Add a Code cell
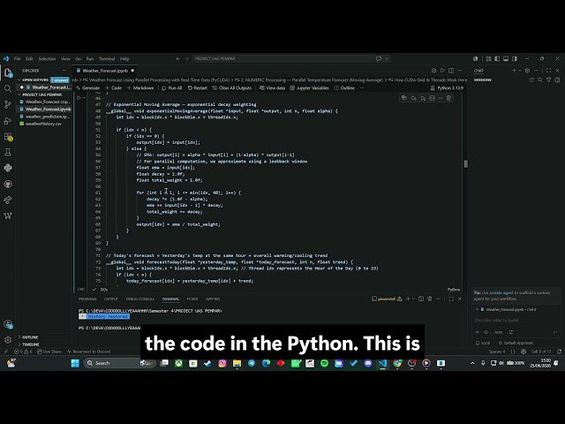Screen dimensions: 565x424 pos(113,88)
